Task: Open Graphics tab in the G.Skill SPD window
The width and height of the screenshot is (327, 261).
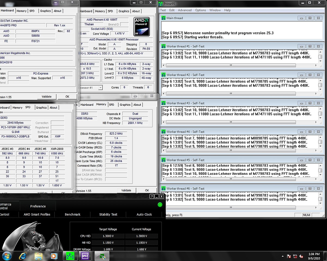Action: (x=41, y=108)
